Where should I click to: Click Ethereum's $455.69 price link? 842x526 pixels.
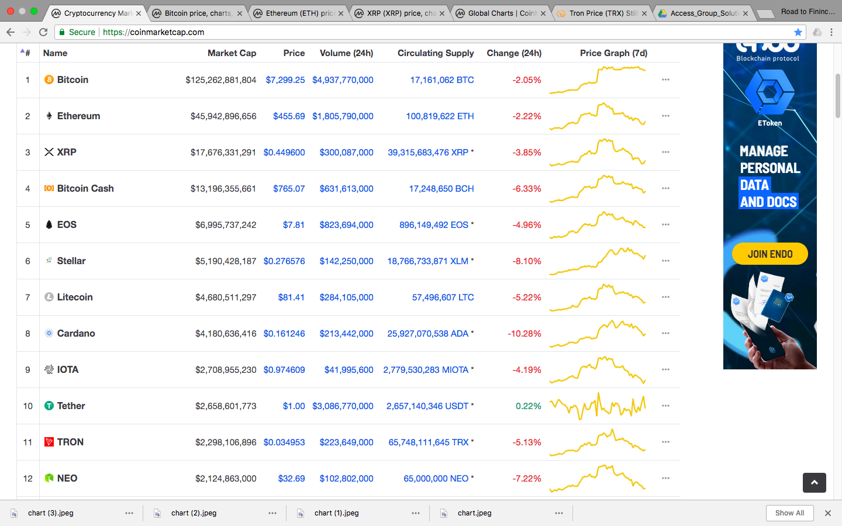(289, 116)
